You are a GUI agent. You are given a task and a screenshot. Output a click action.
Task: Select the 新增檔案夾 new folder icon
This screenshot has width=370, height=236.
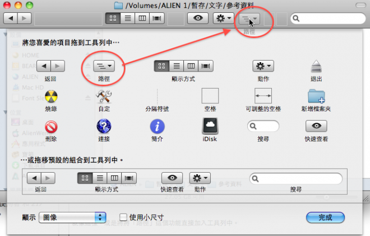[316, 96]
